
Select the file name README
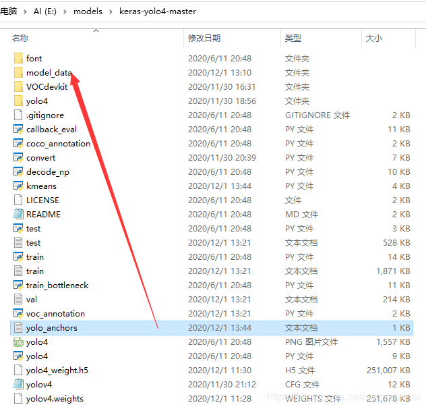[43, 214]
